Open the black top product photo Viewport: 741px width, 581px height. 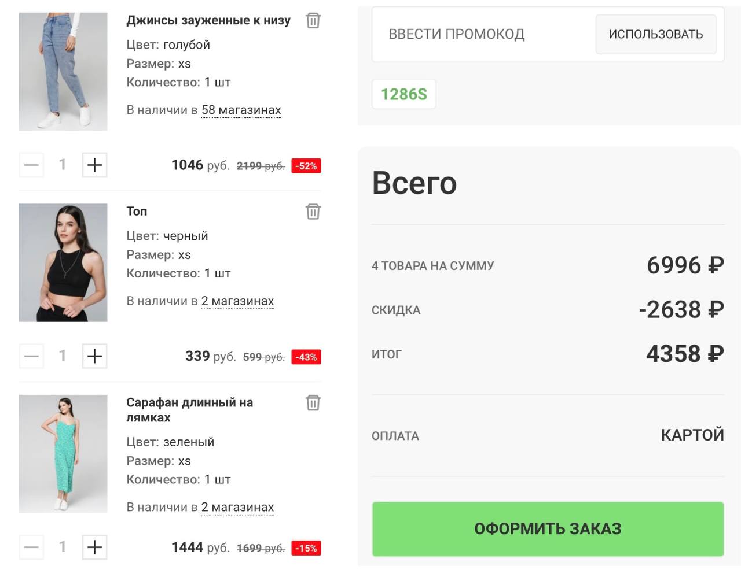click(x=63, y=262)
